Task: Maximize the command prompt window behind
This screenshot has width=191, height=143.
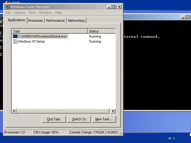Action: click(x=188, y=17)
